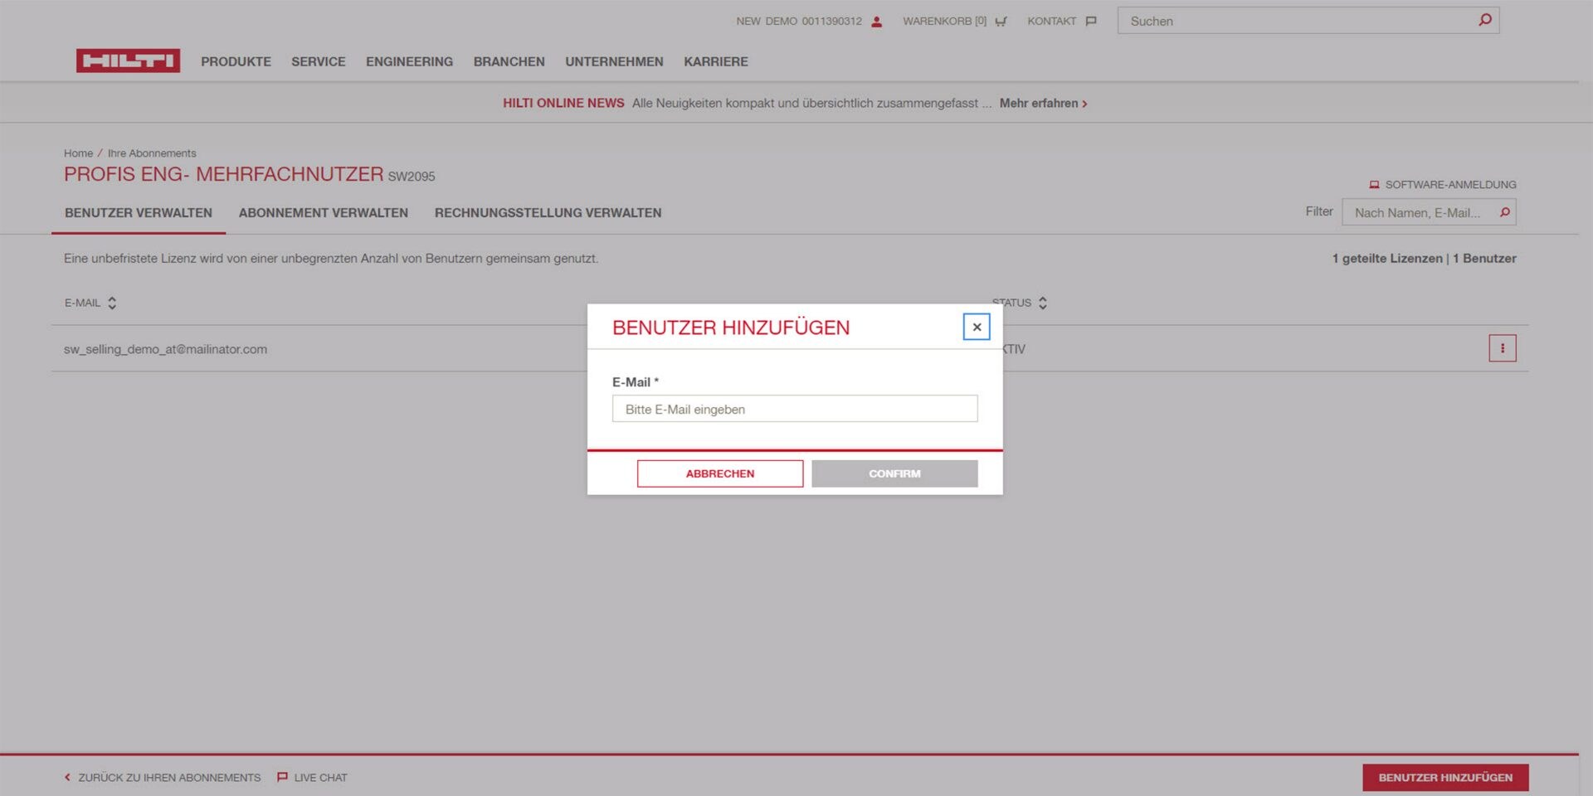Focus the E-Mail input in the dialog
The height and width of the screenshot is (796, 1593).
(x=795, y=409)
